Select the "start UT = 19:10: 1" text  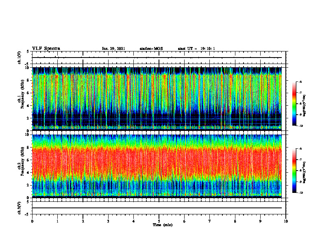[x=196, y=49]
